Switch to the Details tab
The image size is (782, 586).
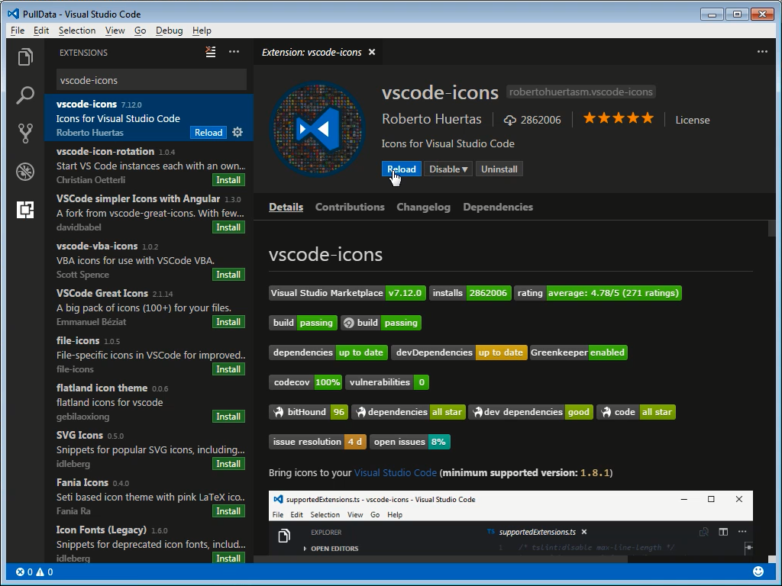coord(286,207)
